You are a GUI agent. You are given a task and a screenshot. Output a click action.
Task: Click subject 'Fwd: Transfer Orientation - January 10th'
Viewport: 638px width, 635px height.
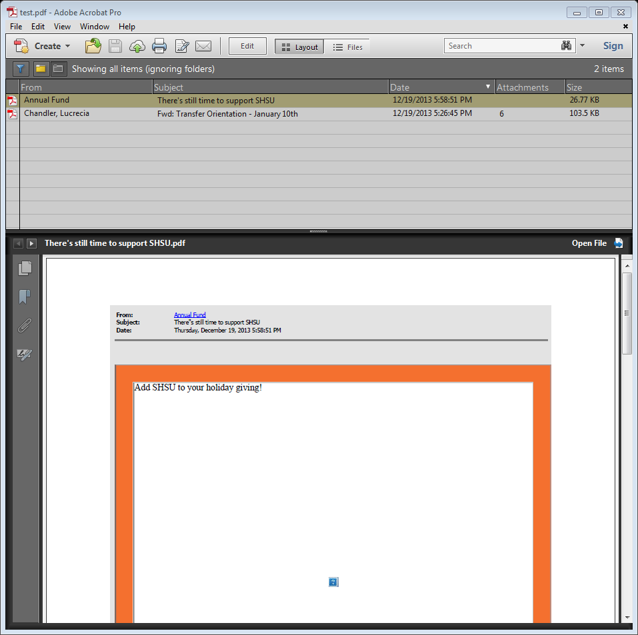(227, 114)
